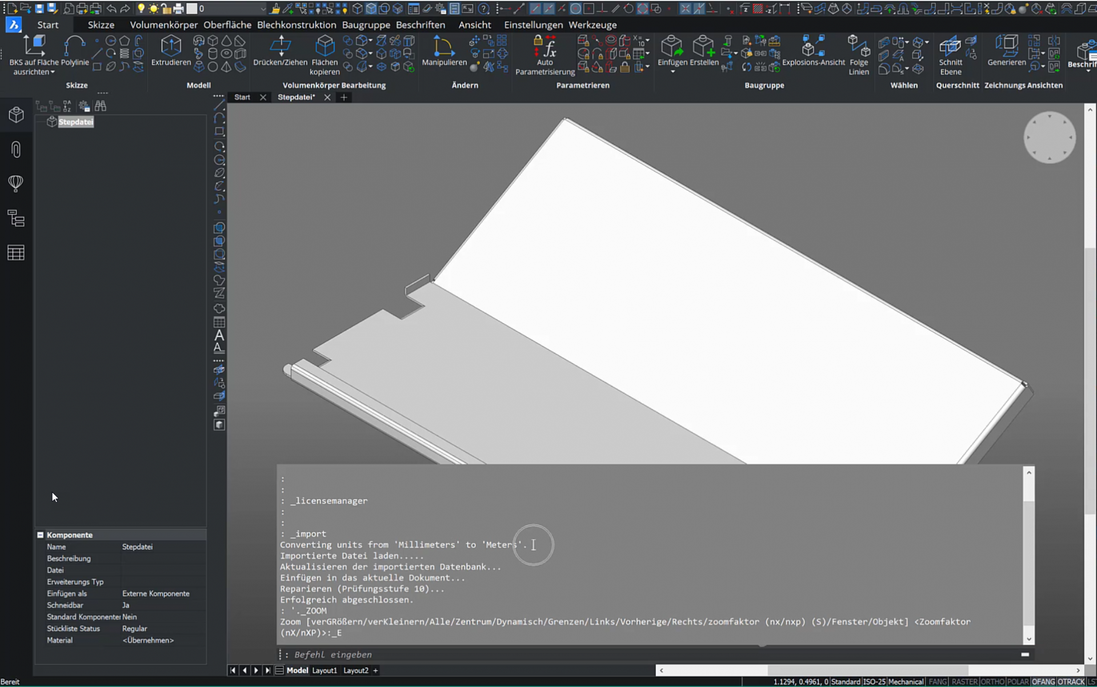Open the Mechanical Browser panel icon
The height and width of the screenshot is (687, 1097).
point(16,115)
